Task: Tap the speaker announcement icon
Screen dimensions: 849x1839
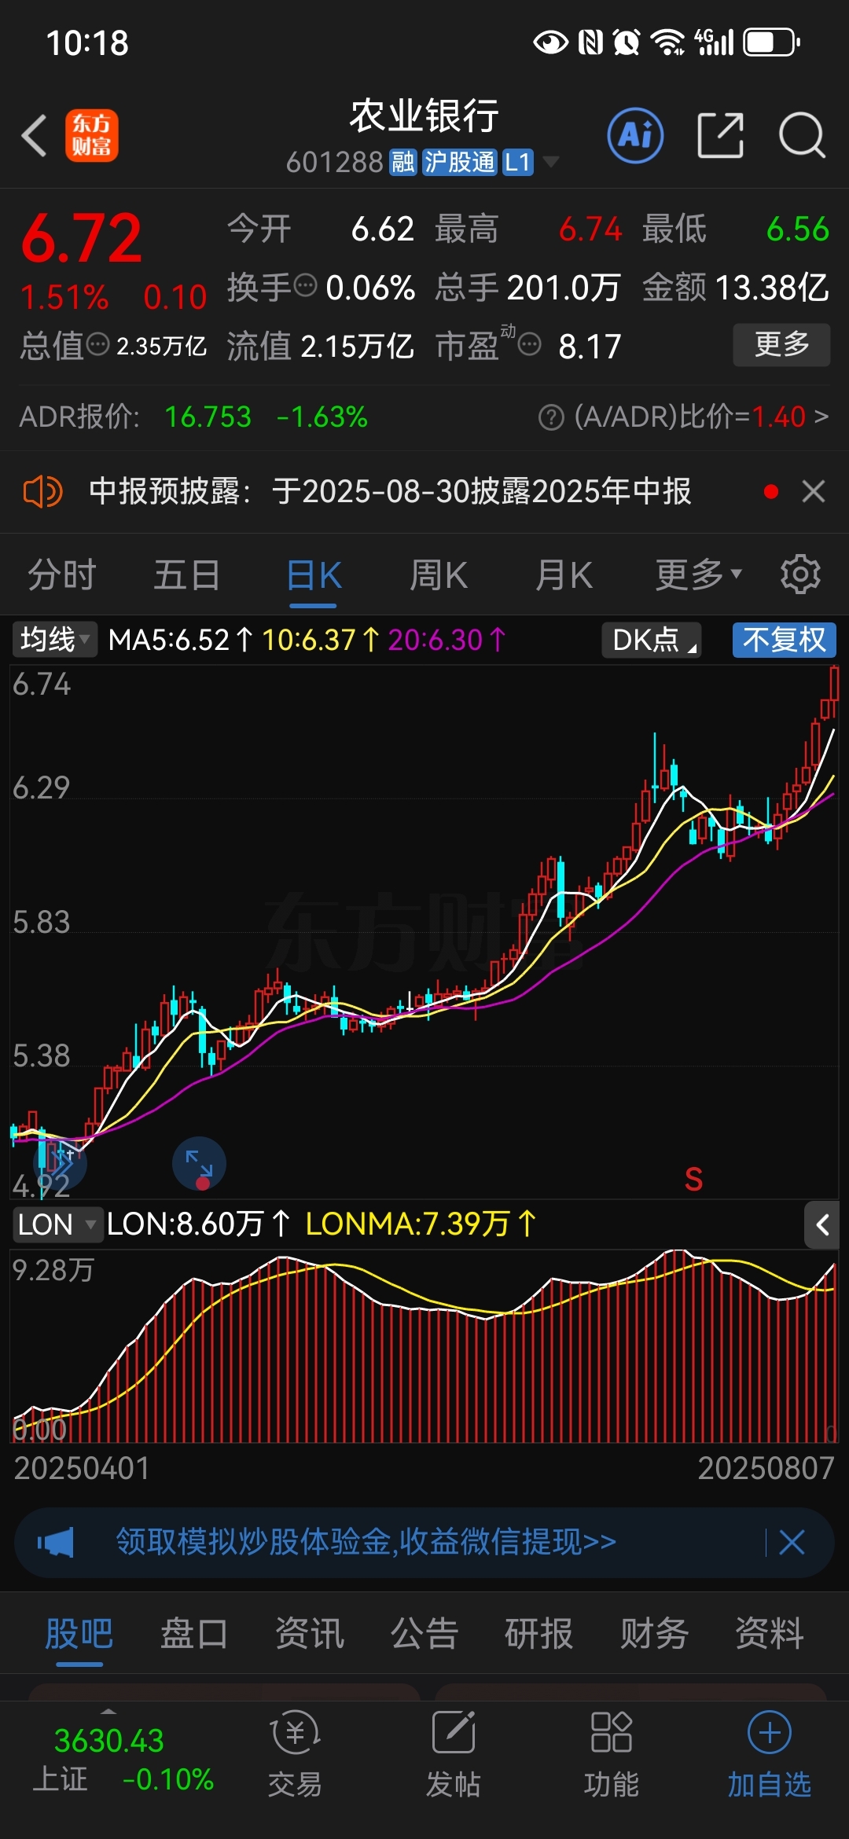Action: 42,492
